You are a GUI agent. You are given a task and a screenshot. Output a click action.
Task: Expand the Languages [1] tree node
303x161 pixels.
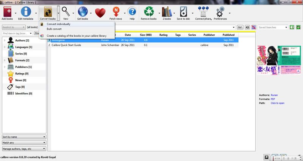point(5,47)
